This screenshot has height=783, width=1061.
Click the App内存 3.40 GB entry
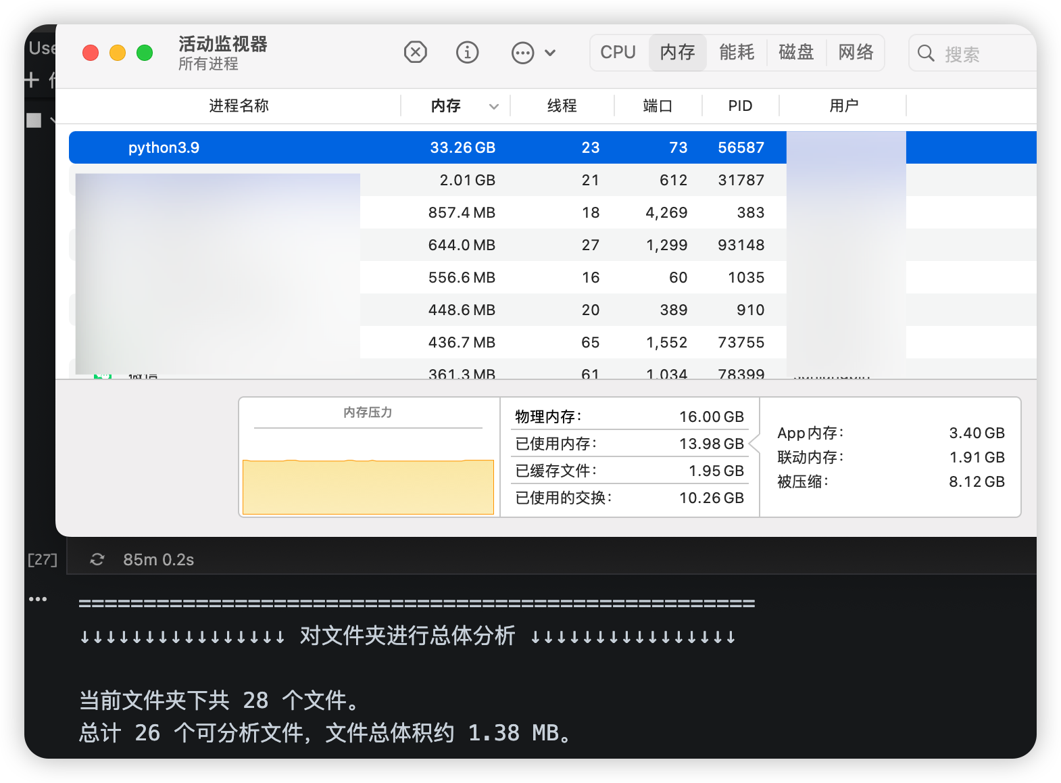point(891,433)
